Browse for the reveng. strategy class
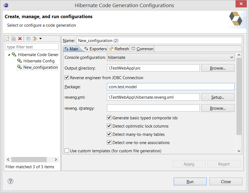249x193 pixels. pyautogui.click(x=218, y=108)
